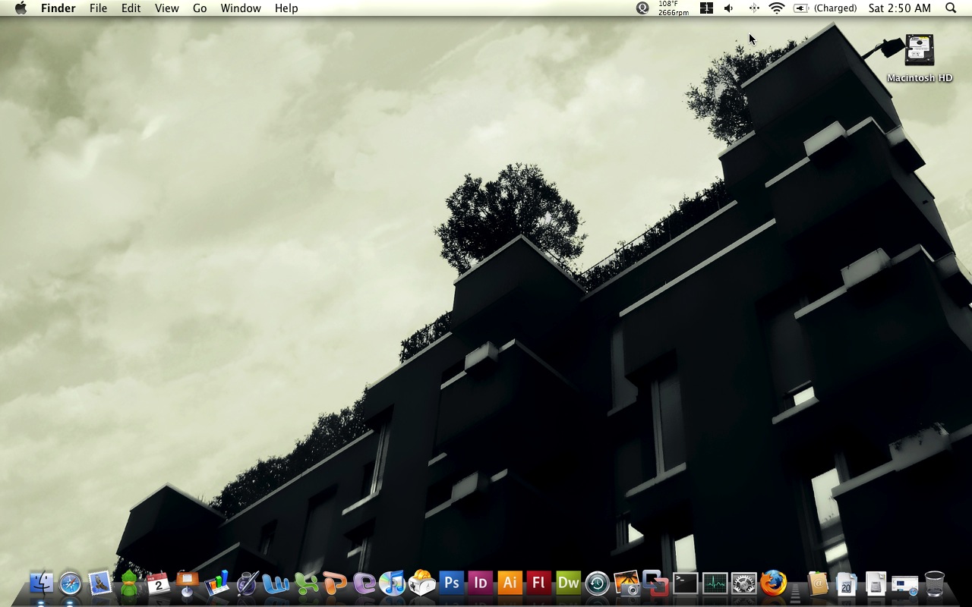Open Adobe Photoshop Ps icon
Image resolution: width=972 pixels, height=607 pixels.
pos(451,583)
